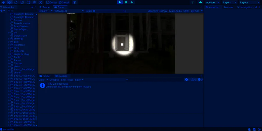Switch to the Console tab

click(x=61, y=76)
